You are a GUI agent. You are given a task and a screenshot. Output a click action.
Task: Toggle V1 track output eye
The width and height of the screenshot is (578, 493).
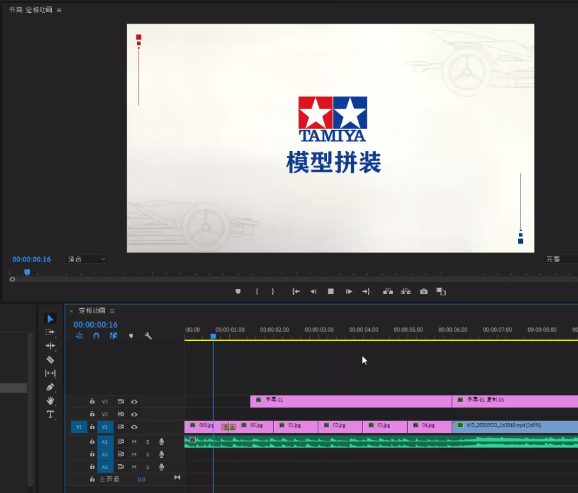(134, 427)
